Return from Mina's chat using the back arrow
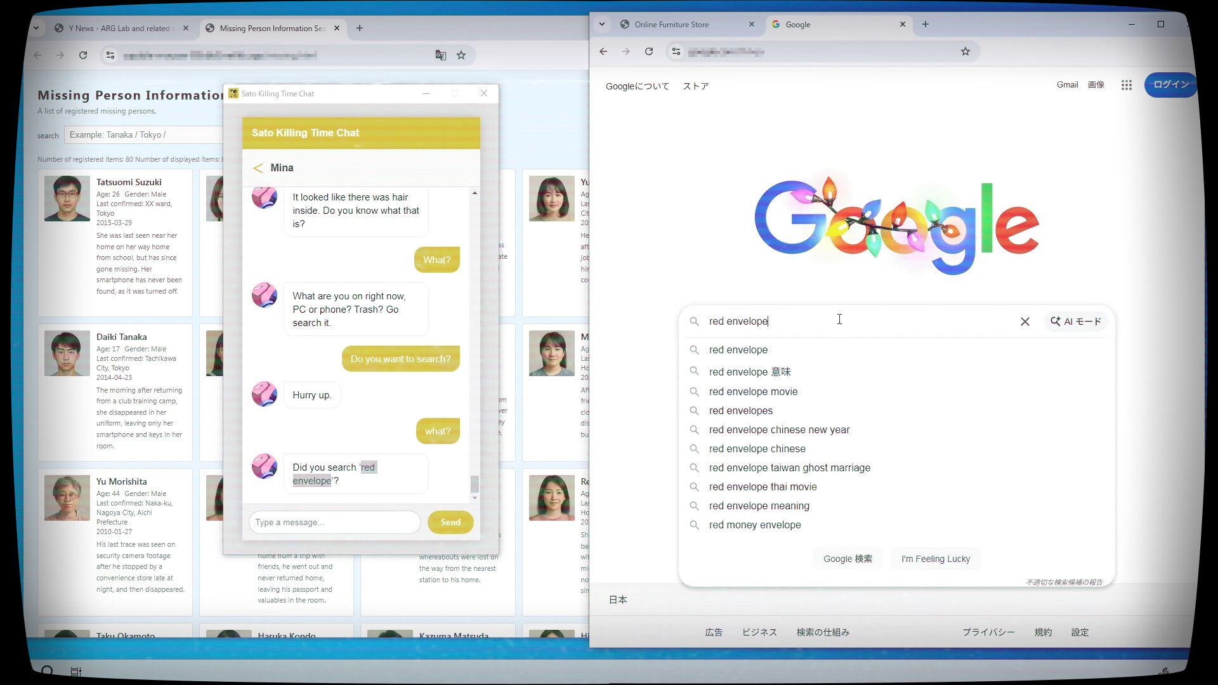1218x685 pixels. pyautogui.click(x=258, y=167)
